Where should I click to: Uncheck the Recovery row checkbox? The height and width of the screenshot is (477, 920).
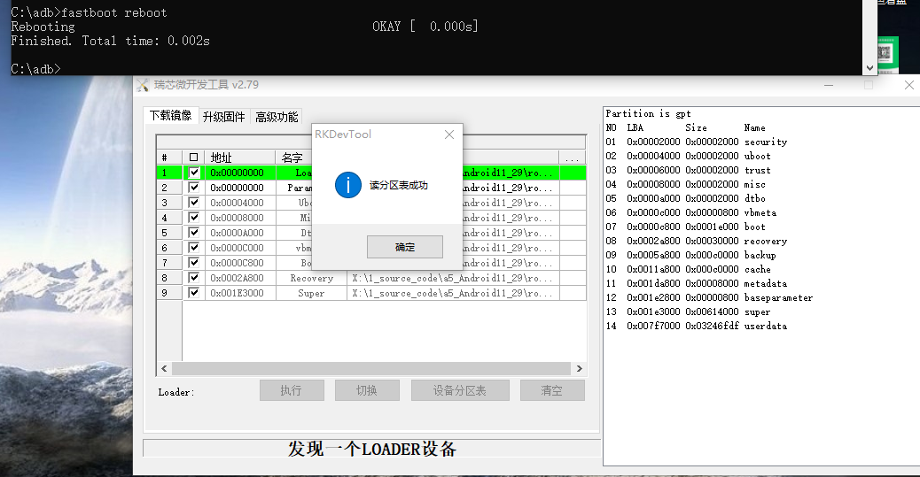tap(194, 278)
